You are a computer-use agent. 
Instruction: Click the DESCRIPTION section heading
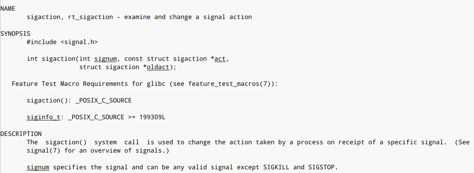(21, 134)
